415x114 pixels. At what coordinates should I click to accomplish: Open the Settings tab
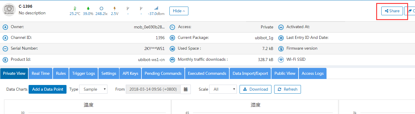(x=109, y=74)
